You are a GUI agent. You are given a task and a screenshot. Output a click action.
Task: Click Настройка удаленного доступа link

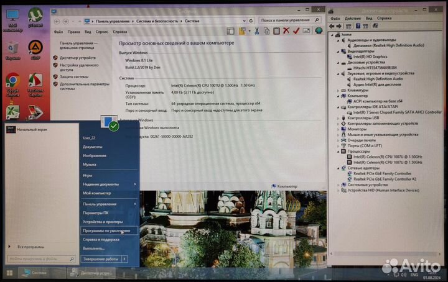coord(79,67)
